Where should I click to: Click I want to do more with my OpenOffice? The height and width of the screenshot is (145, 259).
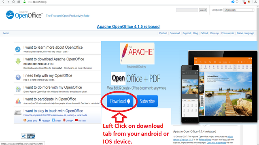(53, 87)
